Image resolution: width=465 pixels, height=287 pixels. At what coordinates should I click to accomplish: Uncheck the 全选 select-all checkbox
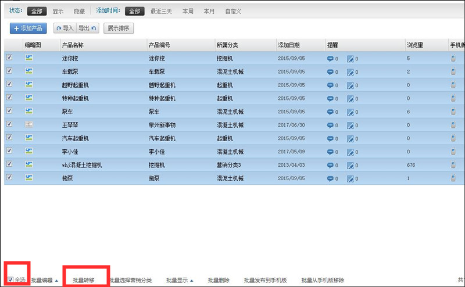point(11,280)
